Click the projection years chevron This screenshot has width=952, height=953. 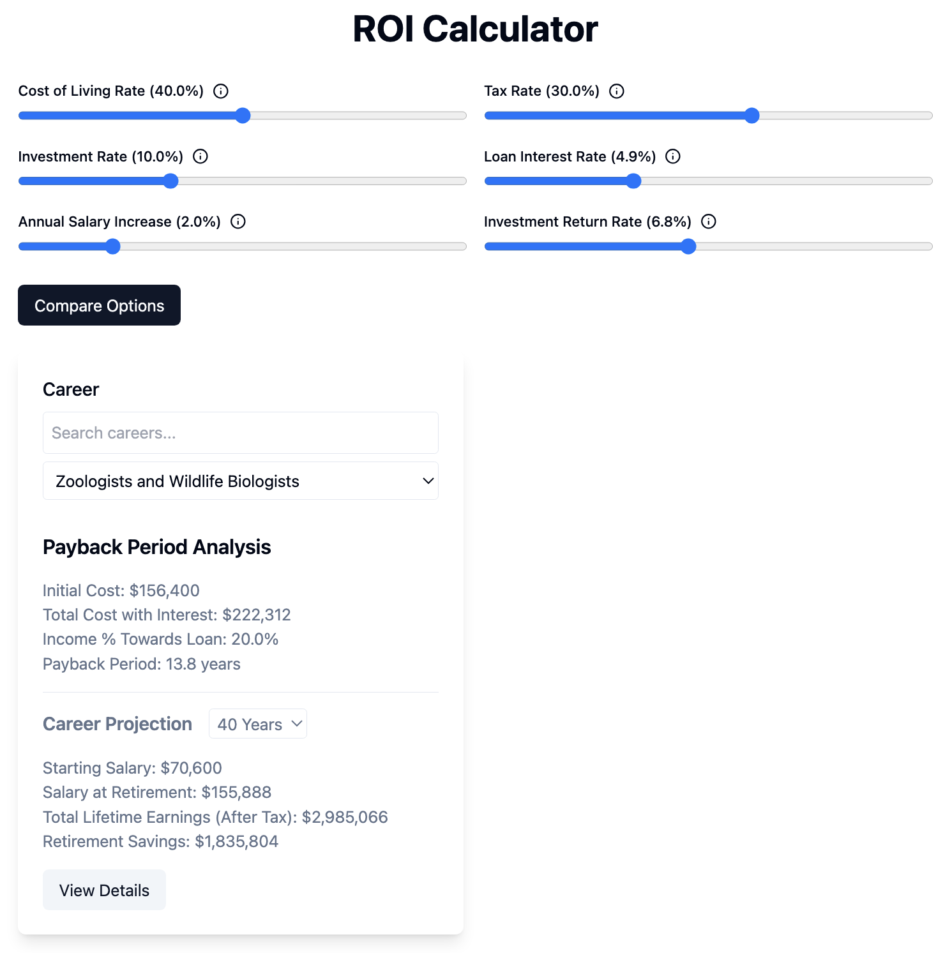pos(296,724)
